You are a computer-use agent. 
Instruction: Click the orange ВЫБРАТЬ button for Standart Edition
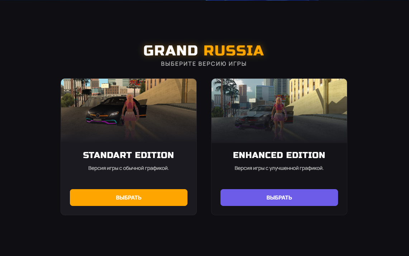pos(129,197)
